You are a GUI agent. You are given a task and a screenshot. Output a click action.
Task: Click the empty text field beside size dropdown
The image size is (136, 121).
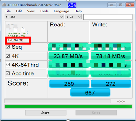[108, 17]
